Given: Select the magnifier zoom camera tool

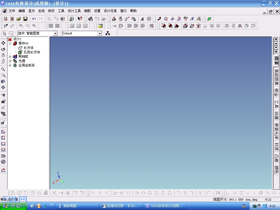Looking at the screenshot, I should coord(3,69).
